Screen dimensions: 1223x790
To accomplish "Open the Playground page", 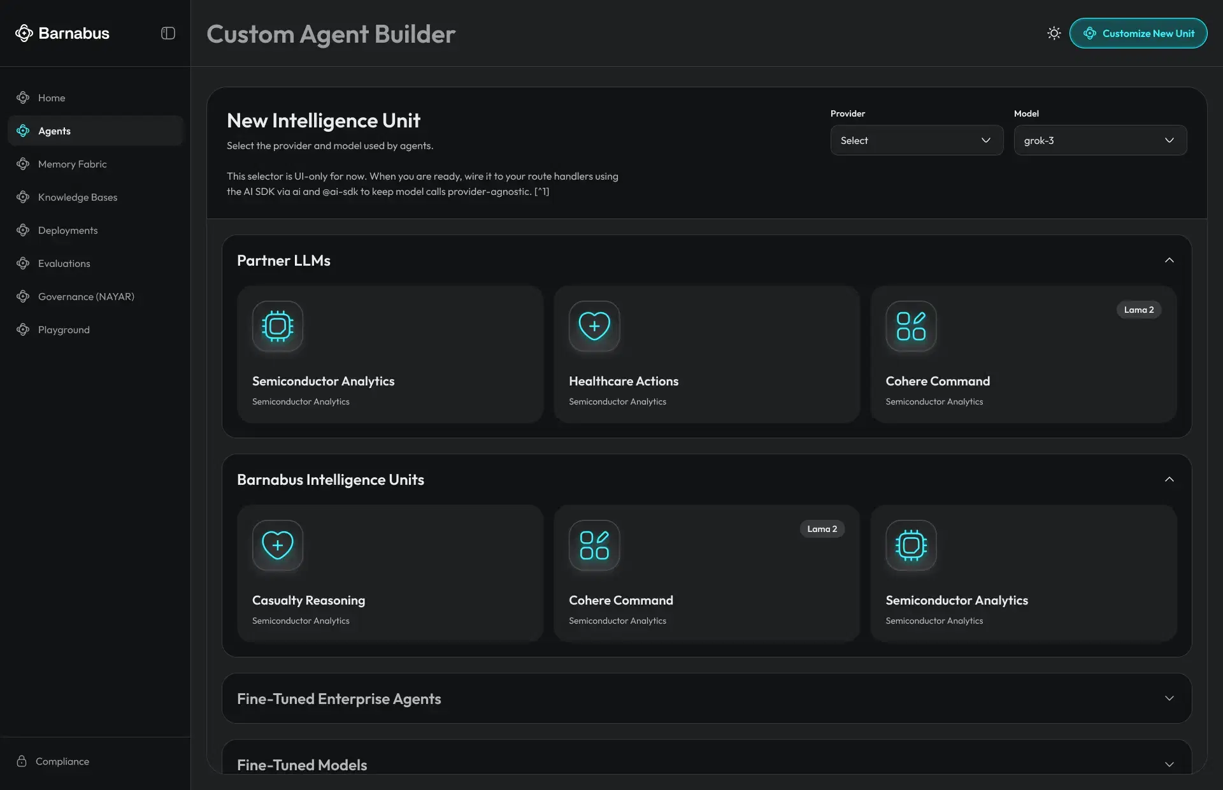I will point(62,329).
